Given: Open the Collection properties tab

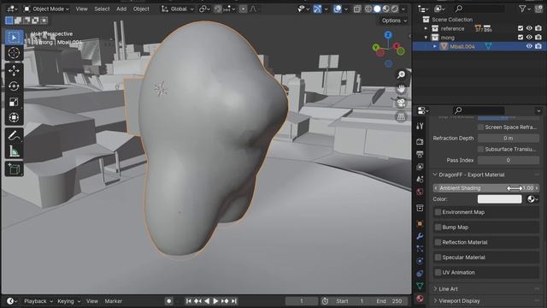Looking at the screenshot, I should click(x=420, y=208).
